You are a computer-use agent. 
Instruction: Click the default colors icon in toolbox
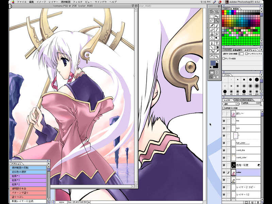coord(211,67)
